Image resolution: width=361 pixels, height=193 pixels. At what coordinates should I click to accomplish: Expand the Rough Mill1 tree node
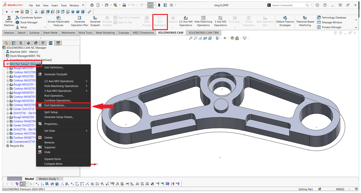coord(8,68)
